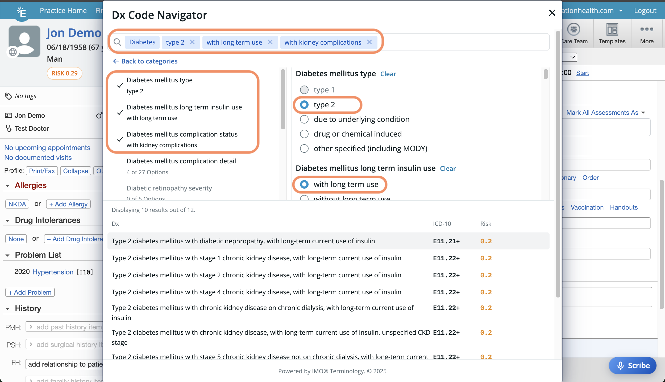Go to Practice Home menu
Screen dimensions: 665x382
pos(63,11)
